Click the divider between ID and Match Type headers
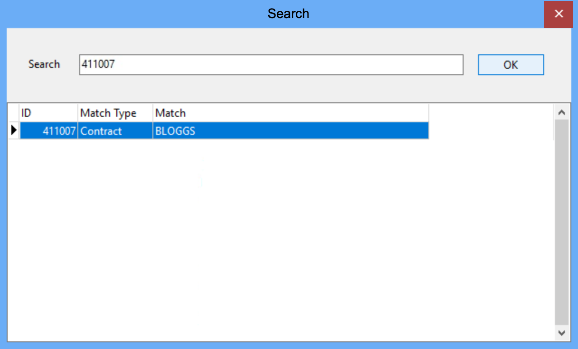The image size is (578, 349). click(x=78, y=113)
